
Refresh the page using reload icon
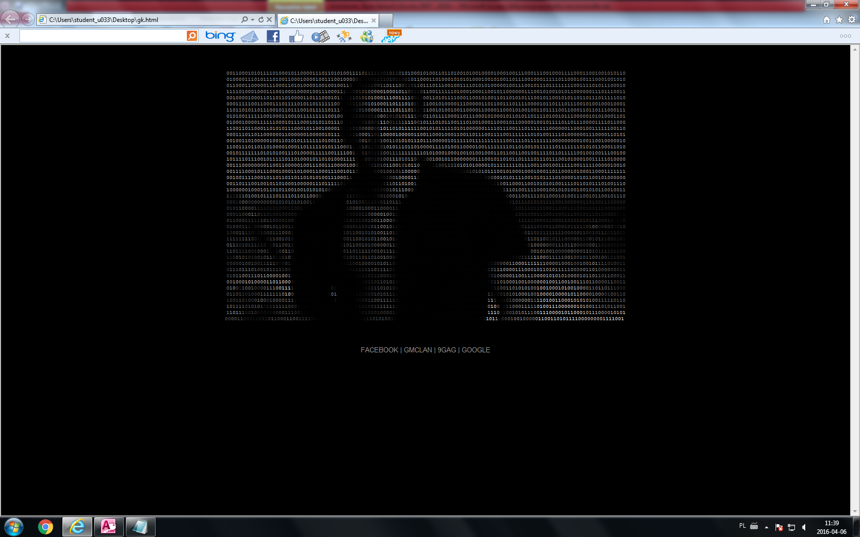pos(261,20)
